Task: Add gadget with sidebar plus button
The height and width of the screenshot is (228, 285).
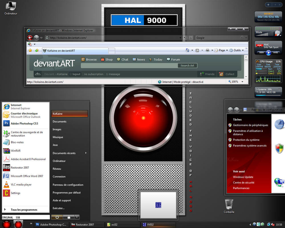Action: (268, 5)
